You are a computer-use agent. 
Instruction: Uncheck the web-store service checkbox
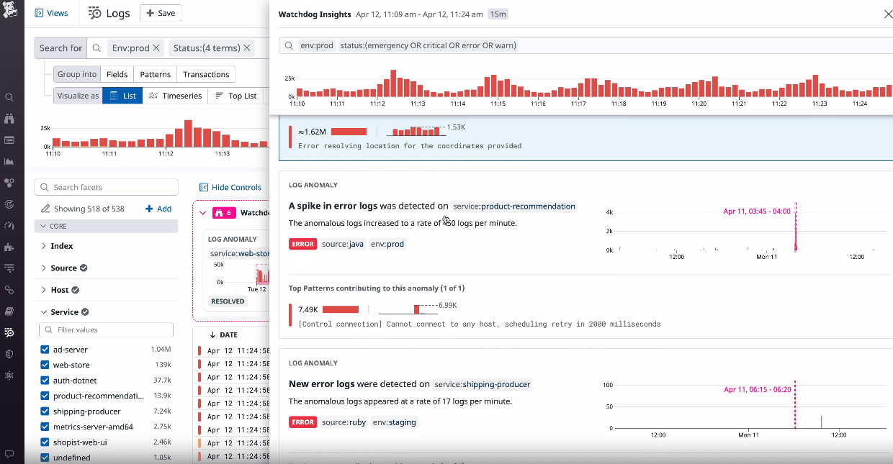[x=45, y=365]
